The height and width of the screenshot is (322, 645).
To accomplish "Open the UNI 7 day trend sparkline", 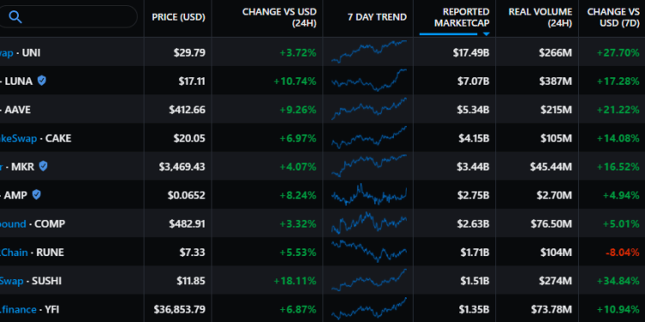I will (x=369, y=52).
